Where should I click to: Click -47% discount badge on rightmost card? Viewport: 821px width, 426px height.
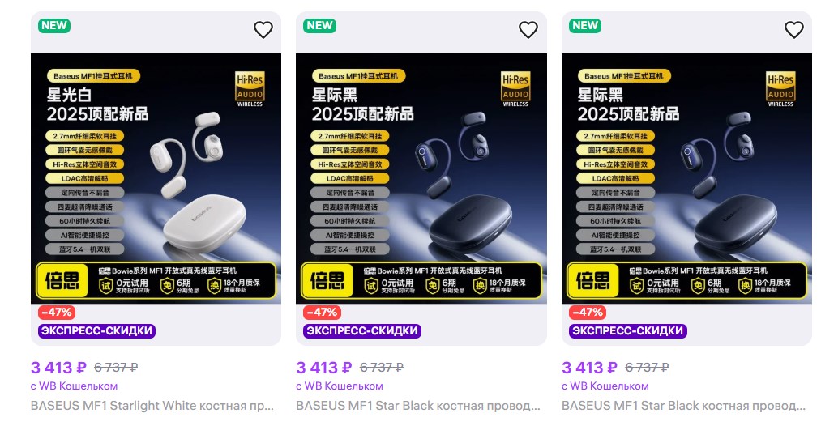click(588, 313)
